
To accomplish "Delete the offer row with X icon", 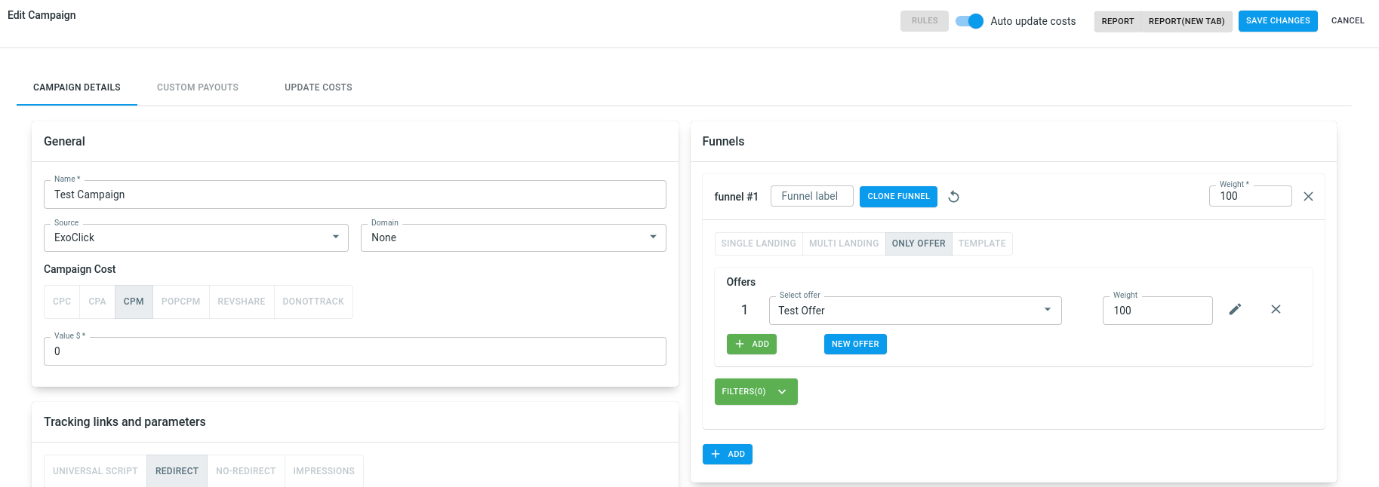I will tap(1276, 310).
